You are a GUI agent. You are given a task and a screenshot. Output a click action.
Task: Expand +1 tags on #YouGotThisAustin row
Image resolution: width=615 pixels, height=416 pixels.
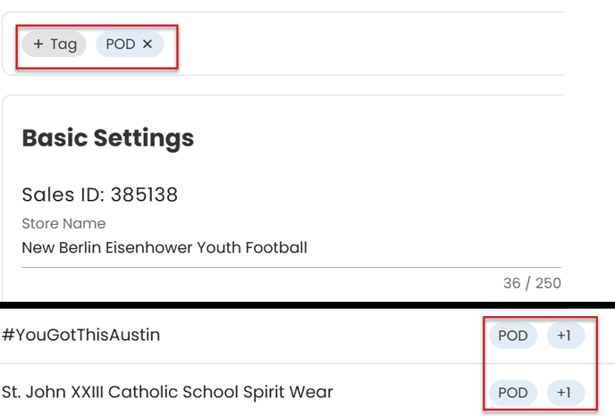[x=564, y=336]
